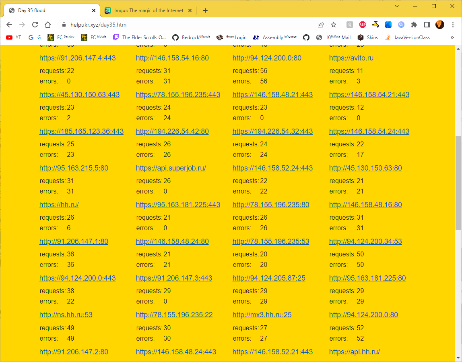The width and height of the screenshot is (462, 362).
Task: Open link https://hh.ru/
Action: pyautogui.click(x=59, y=205)
